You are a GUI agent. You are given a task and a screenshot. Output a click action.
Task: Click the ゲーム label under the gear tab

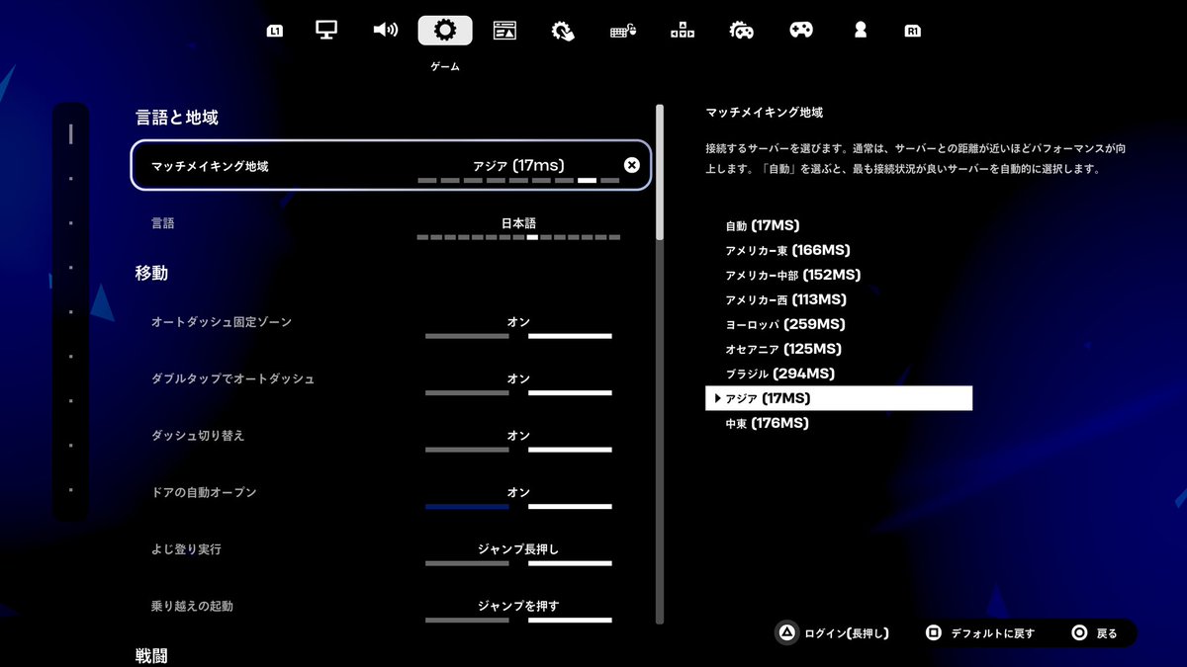click(445, 67)
